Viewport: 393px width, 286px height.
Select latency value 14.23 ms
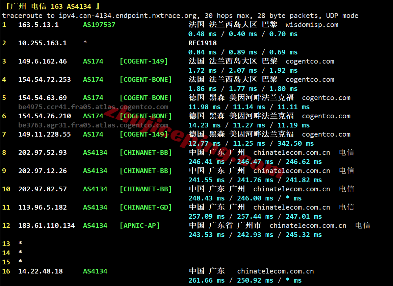coord(205,125)
